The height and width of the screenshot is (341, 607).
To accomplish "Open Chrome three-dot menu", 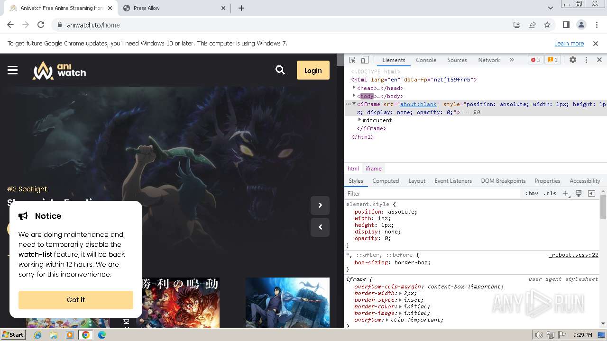I will 596,25.
